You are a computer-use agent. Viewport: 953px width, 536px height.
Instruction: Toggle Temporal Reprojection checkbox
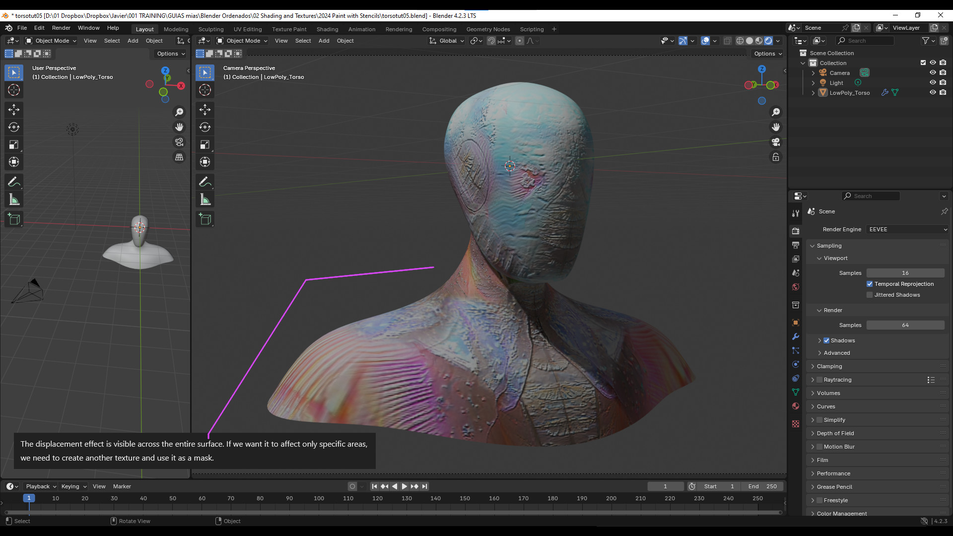tap(870, 284)
